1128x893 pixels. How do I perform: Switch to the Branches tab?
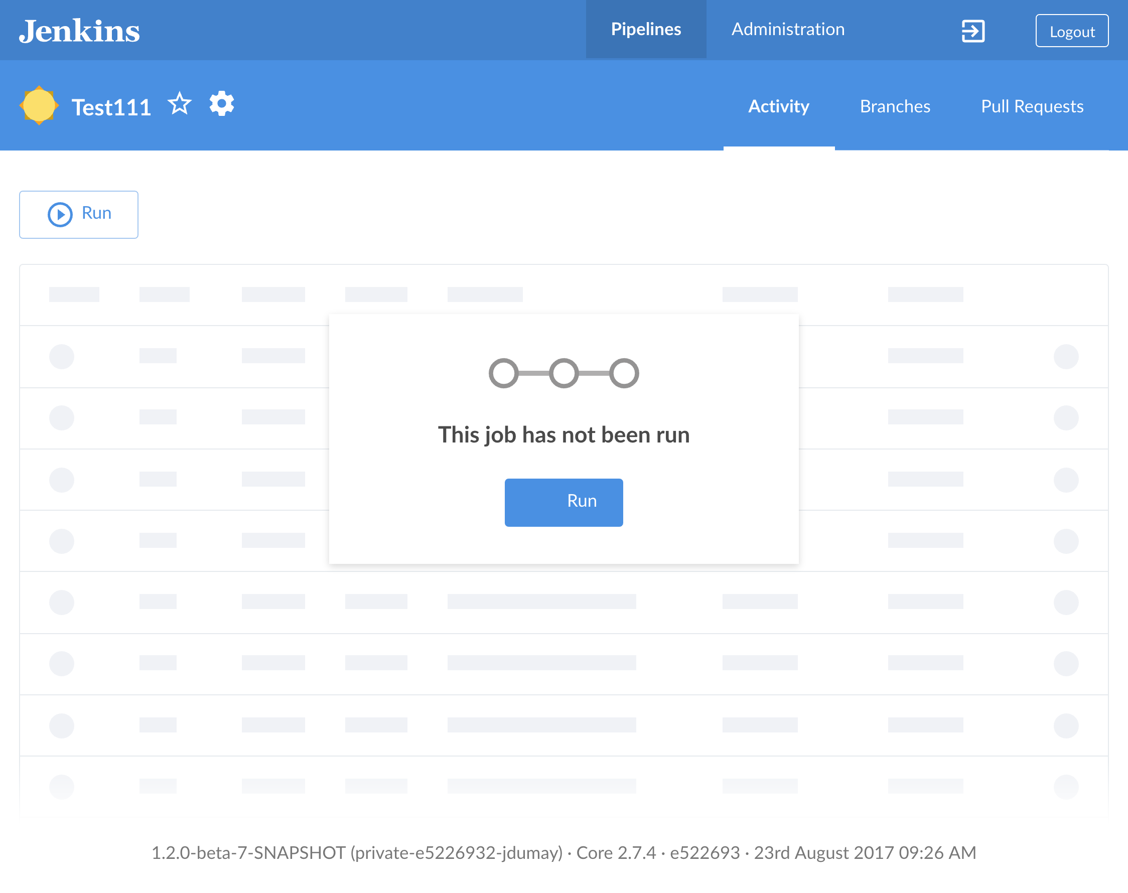[894, 107]
